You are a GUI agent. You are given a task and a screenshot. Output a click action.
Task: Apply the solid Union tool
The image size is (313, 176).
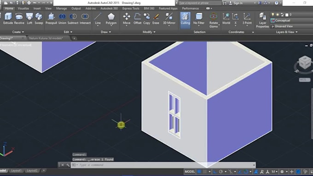tap(62, 18)
